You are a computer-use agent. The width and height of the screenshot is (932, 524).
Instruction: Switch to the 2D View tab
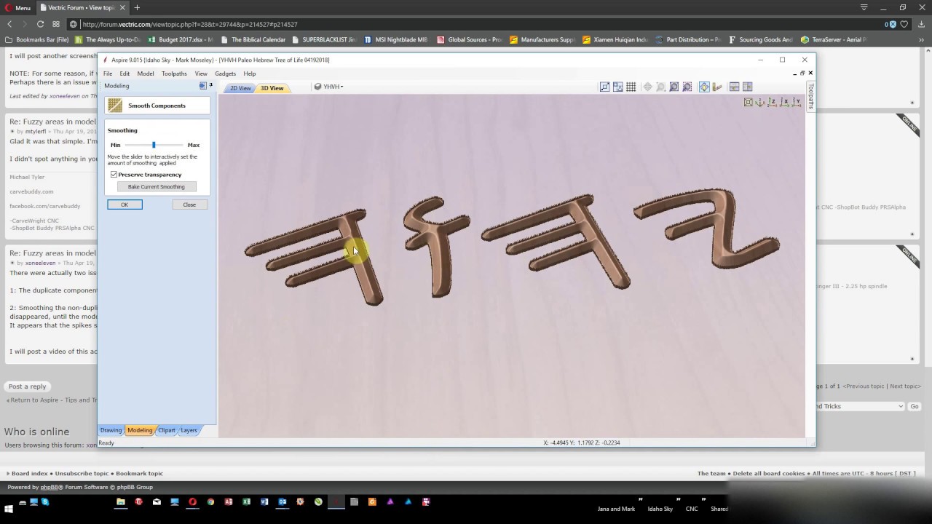[x=240, y=88]
